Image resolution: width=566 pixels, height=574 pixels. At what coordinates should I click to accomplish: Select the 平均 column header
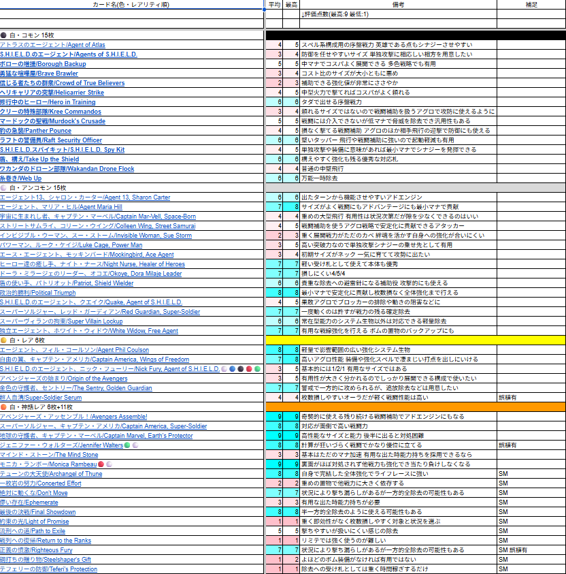pyautogui.click(x=274, y=4)
